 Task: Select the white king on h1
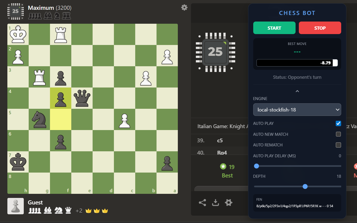tap(18, 34)
